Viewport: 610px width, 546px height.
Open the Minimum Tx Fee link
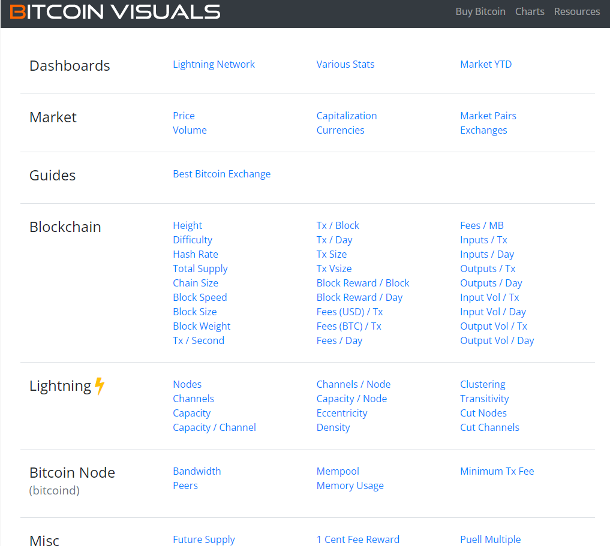point(497,472)
